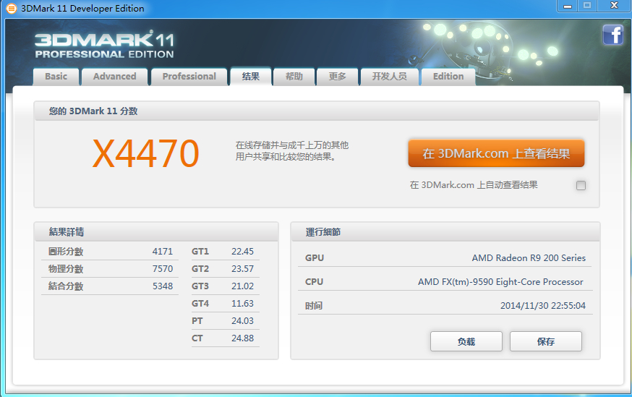Viewport: 632px width, 397px height.
Task: Open the Advanced tab
Action: coord(115,77)
